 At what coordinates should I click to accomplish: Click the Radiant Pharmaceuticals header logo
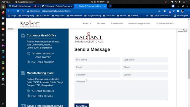coord(30,23)
